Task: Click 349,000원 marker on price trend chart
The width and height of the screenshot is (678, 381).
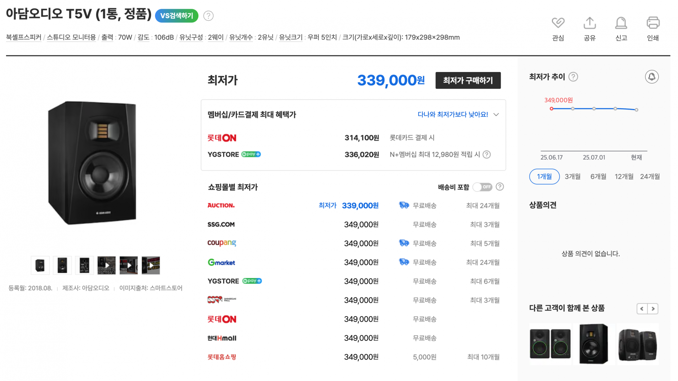Action: point(552,109)
